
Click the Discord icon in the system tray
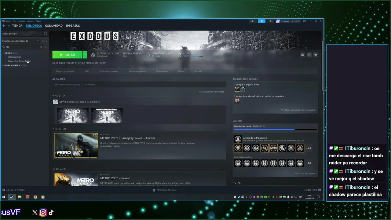coord(235,197)
